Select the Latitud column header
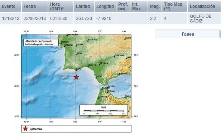The image size is (221, 134). coord(84,6)
